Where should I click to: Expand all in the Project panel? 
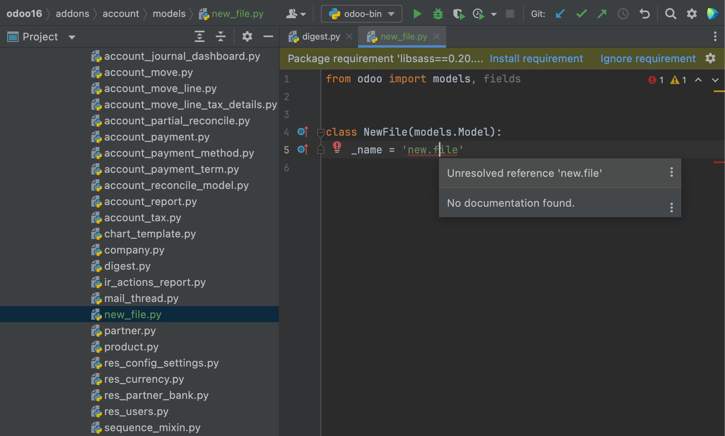[200, 37]
